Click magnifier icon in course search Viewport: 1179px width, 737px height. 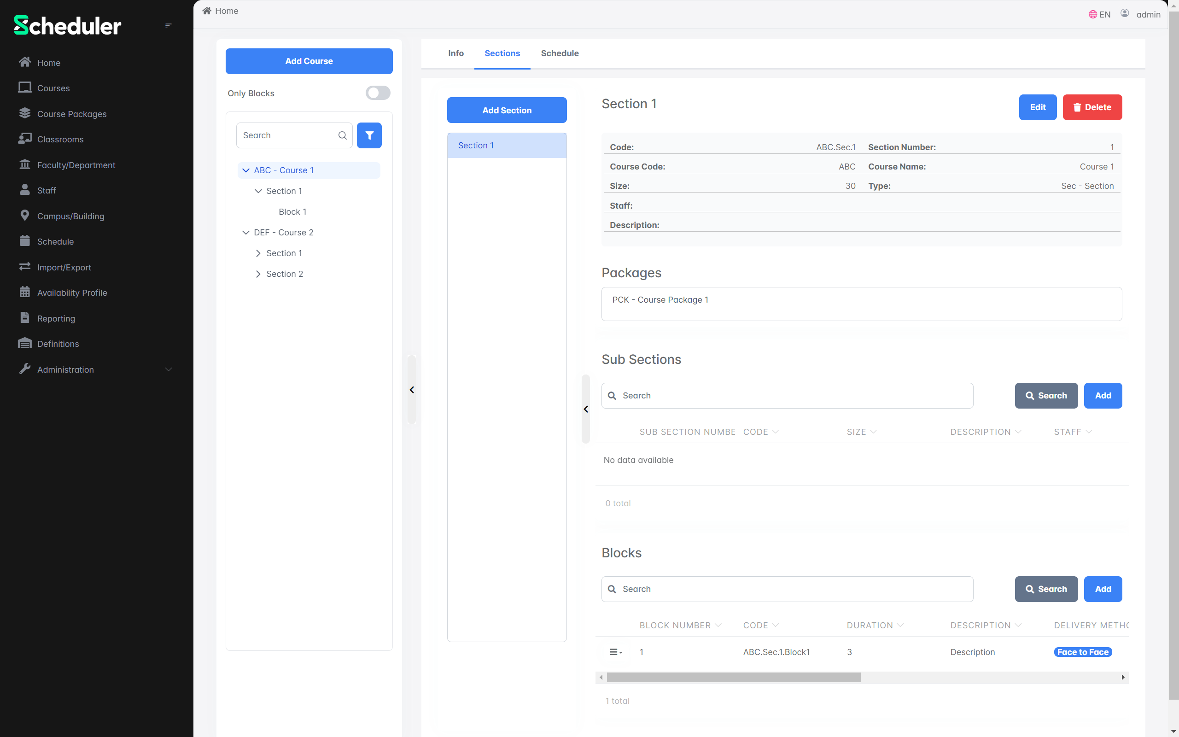tap(343, 135)
